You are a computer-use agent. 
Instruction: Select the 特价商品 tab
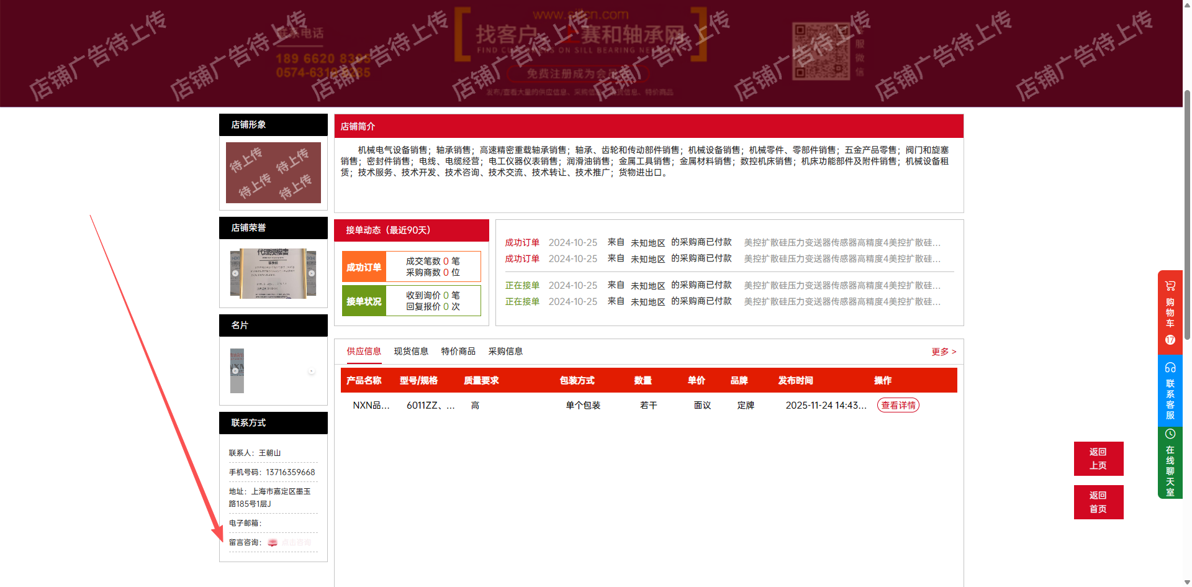point(458,352)
